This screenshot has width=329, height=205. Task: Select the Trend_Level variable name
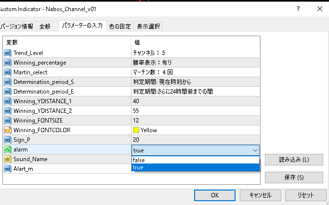pos(28,53)
